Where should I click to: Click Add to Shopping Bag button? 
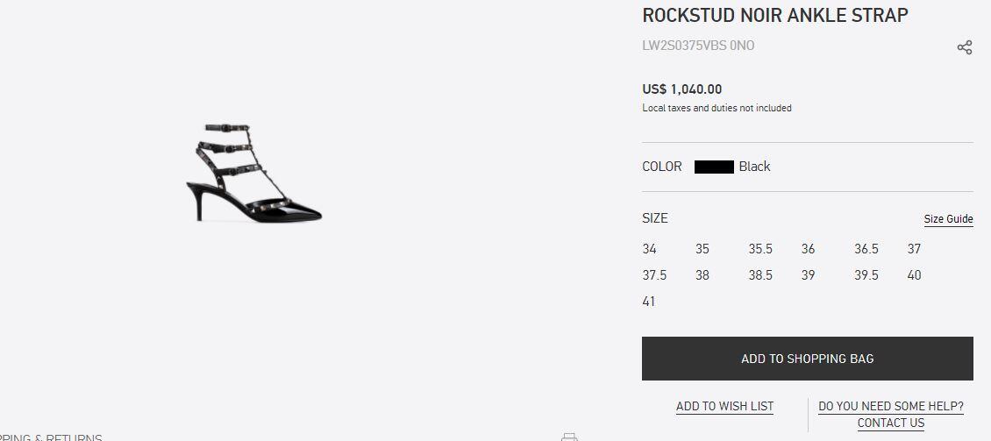[807, 359]
